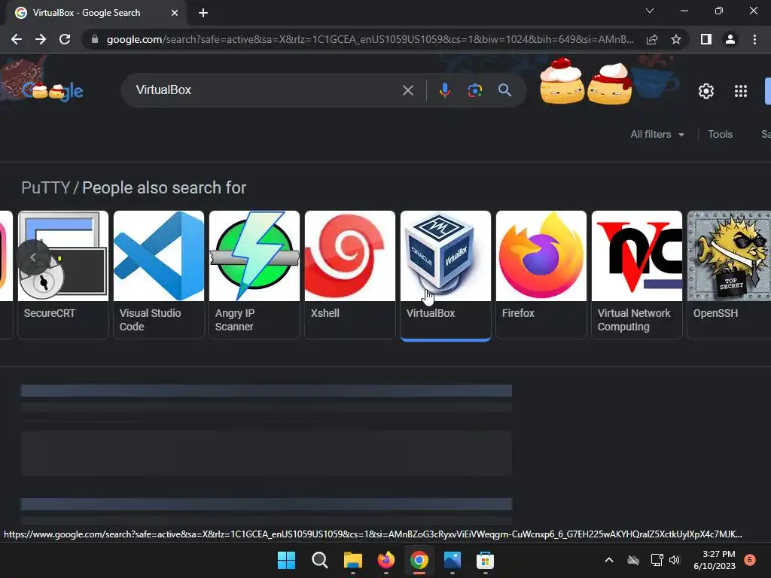The image size is (771, 578).
Task: Share this page via the share icon
Action: (652, 39)
